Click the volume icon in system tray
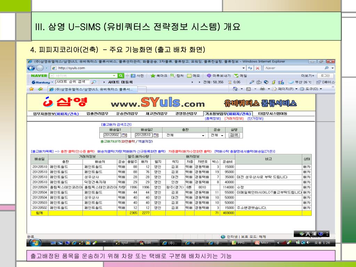This screenshot has width=356, height=267. pyautogui.click(x=308, y=242)
